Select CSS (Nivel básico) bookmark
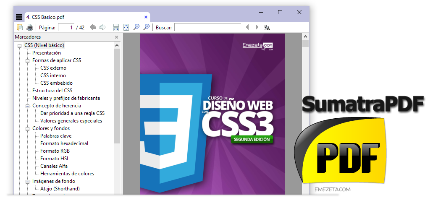430x203 pixels. tap(45, 45)
